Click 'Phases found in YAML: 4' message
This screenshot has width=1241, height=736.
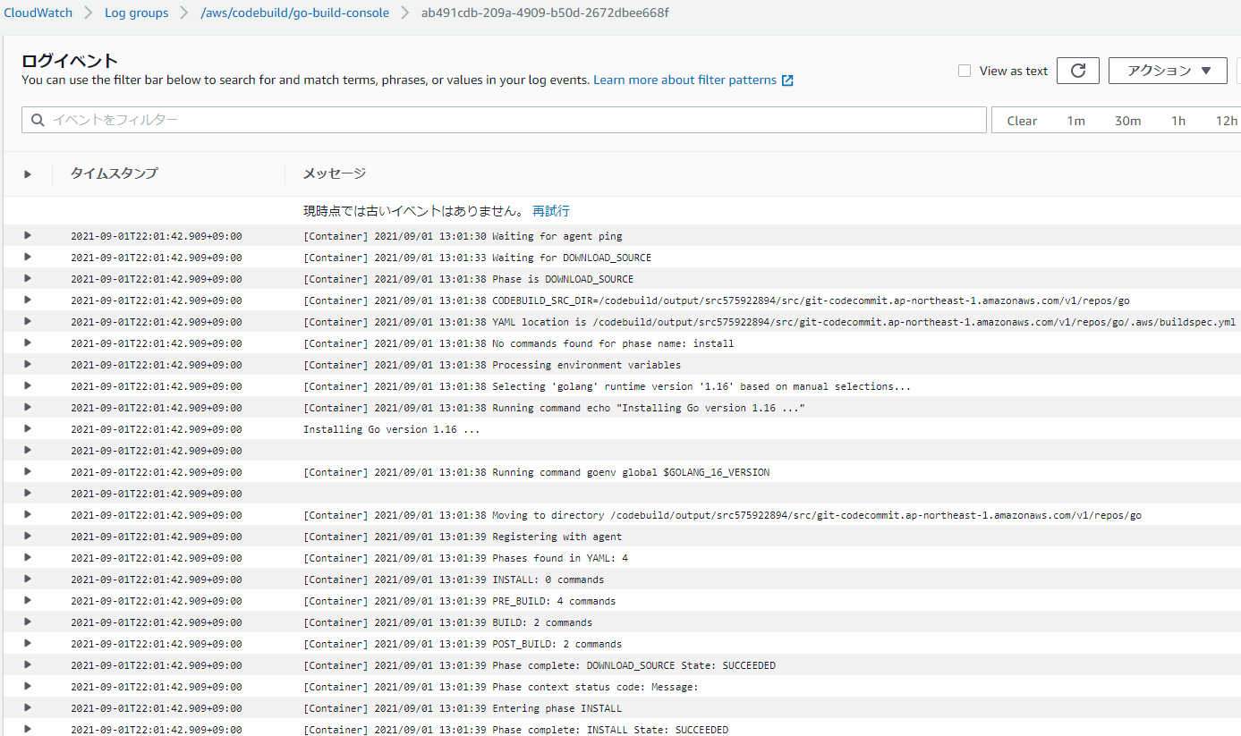(465, 558)
